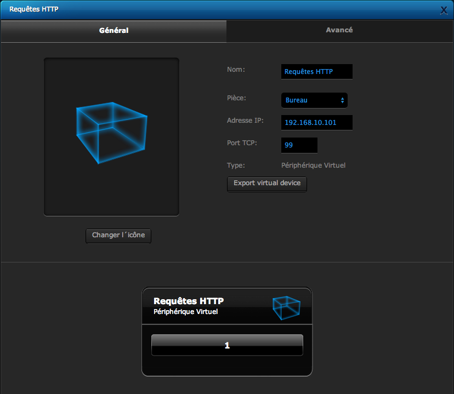Viewport: 454px width, 394px height.
Task: Click the Périphérique Virtuel subtitle in widget
Action: click(x=185, y=312)
